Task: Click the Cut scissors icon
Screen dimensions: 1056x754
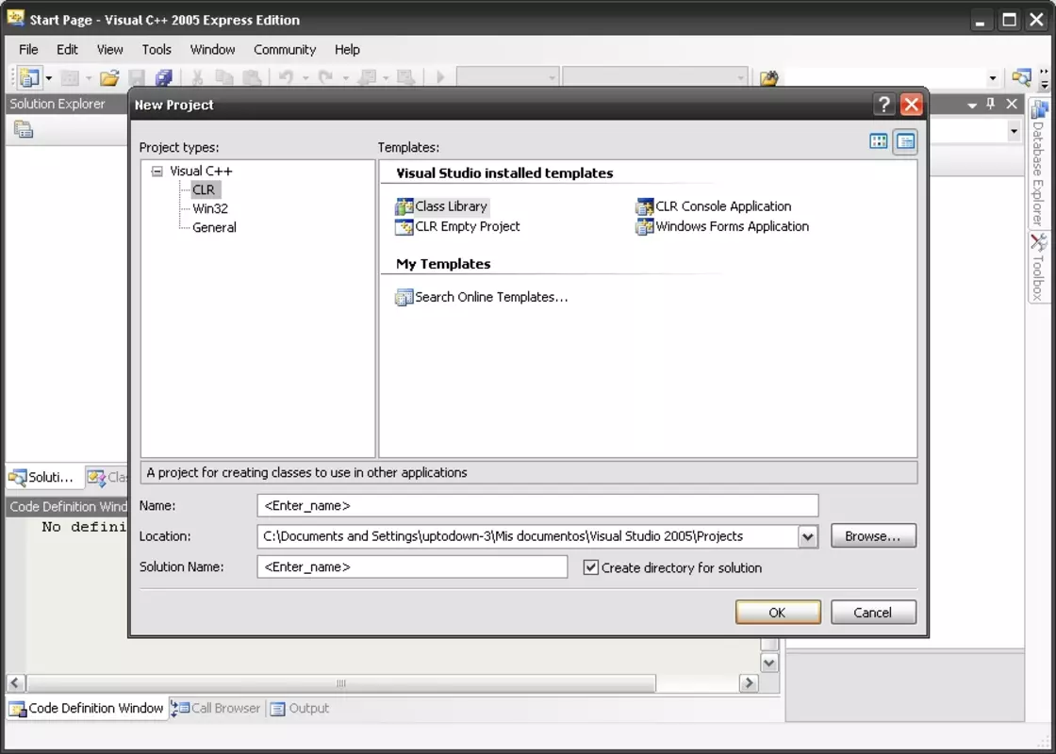Action: tap(197, 78)
